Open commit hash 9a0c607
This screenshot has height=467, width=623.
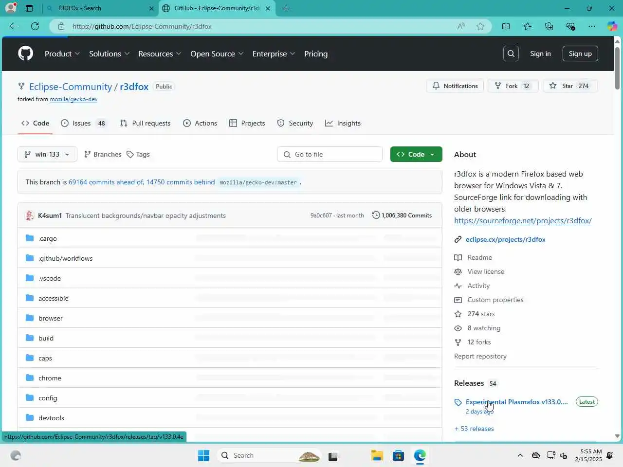[x=321, y=216]
